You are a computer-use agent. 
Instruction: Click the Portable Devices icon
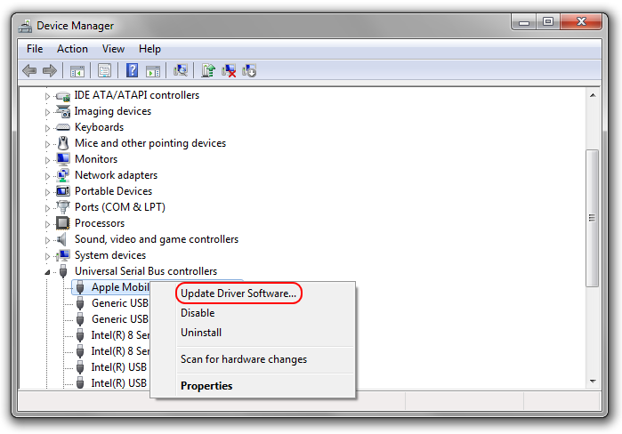[x=62, y=191]
